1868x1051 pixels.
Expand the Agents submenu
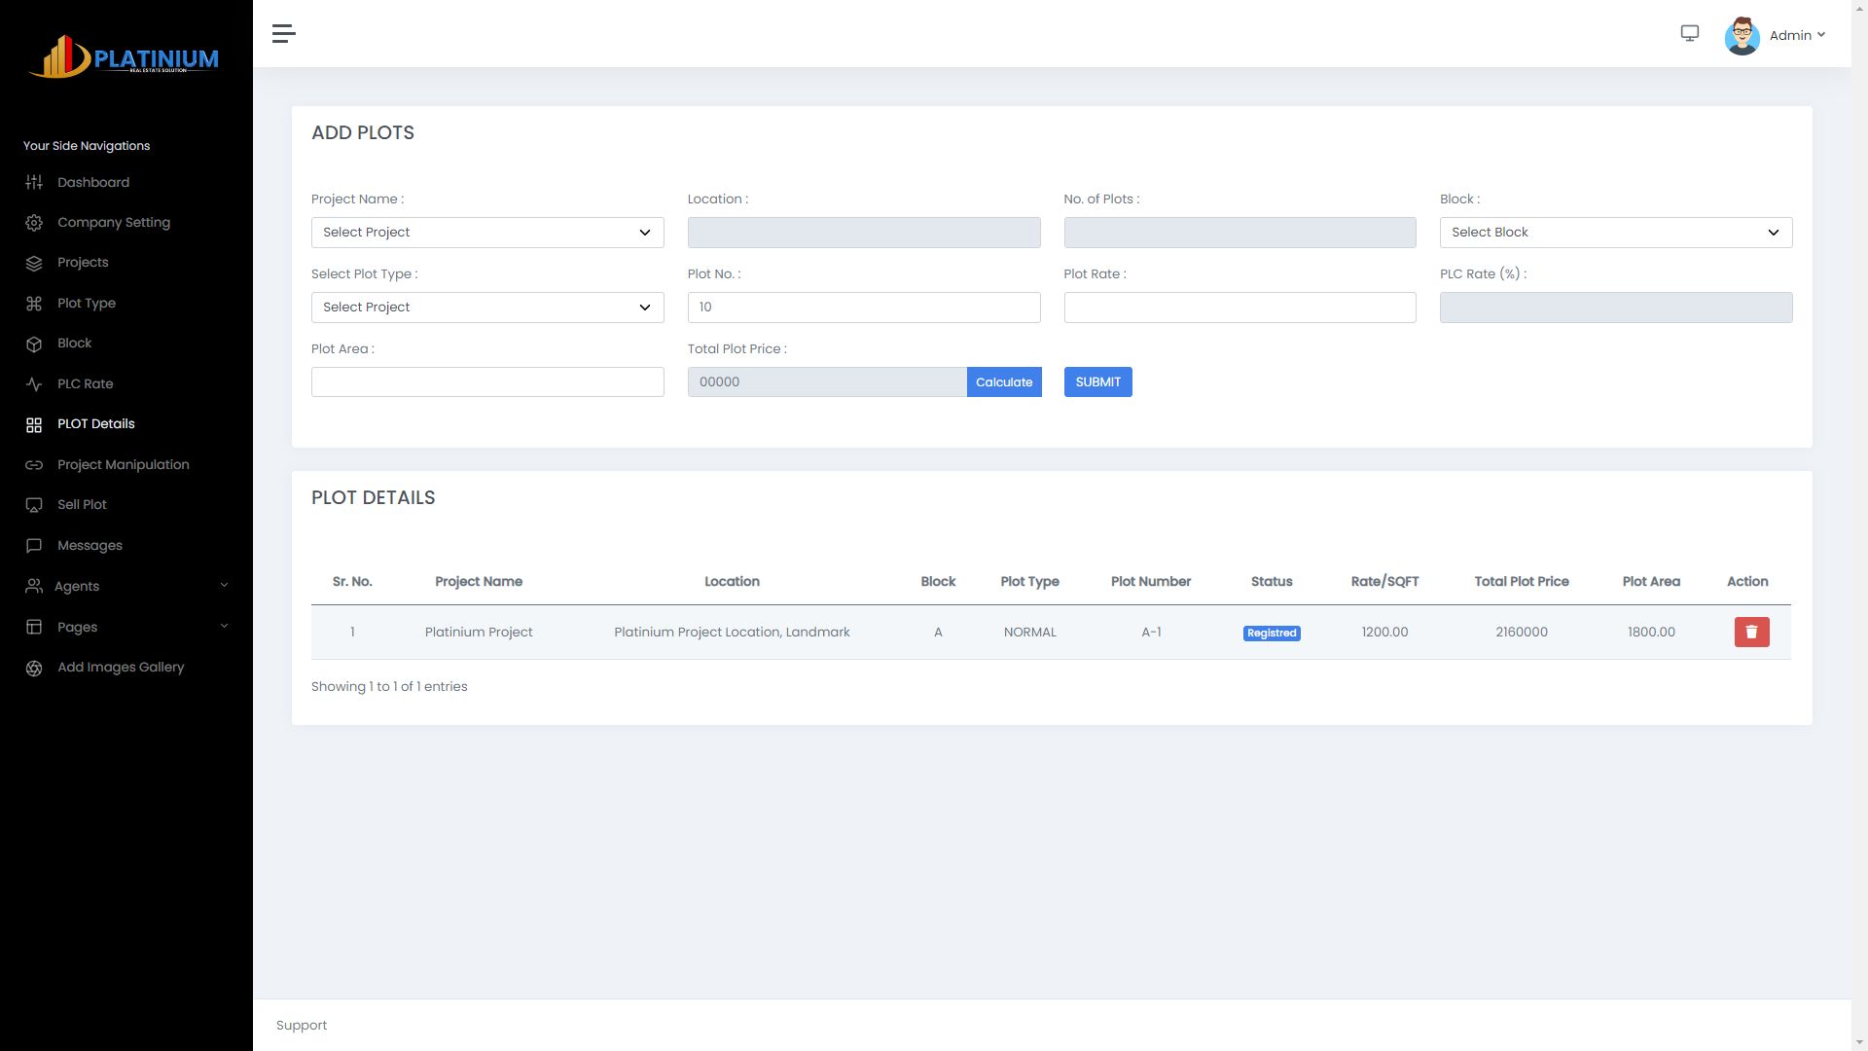click(x=126, y=586)
